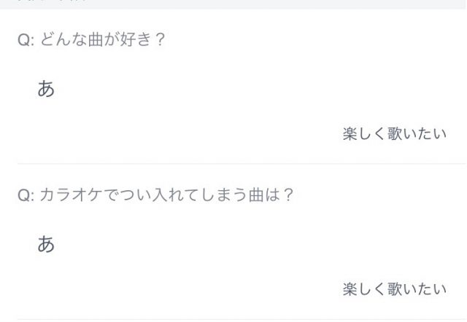Screen dimensions: 467x322
Task: Click the divider line below the karaoke entry
Action: click(x=242, y=319)
